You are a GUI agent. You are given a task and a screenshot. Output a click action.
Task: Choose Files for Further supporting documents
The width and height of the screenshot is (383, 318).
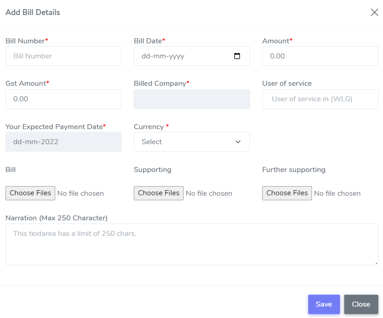pyautogui.click(x=287, y=193)
